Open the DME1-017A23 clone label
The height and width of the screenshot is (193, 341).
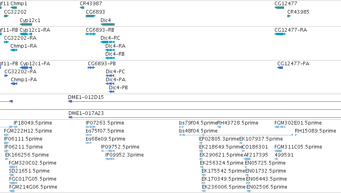[86, 113]
